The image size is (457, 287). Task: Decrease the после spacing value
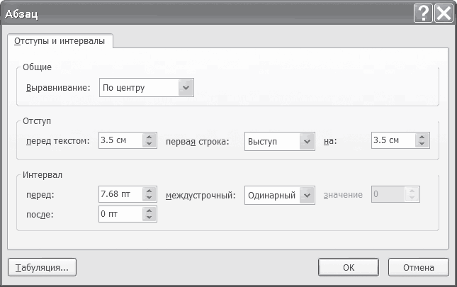pos(149,217)
